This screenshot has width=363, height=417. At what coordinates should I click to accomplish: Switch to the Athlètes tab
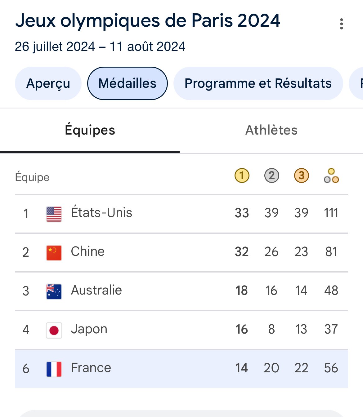[271, 130]
